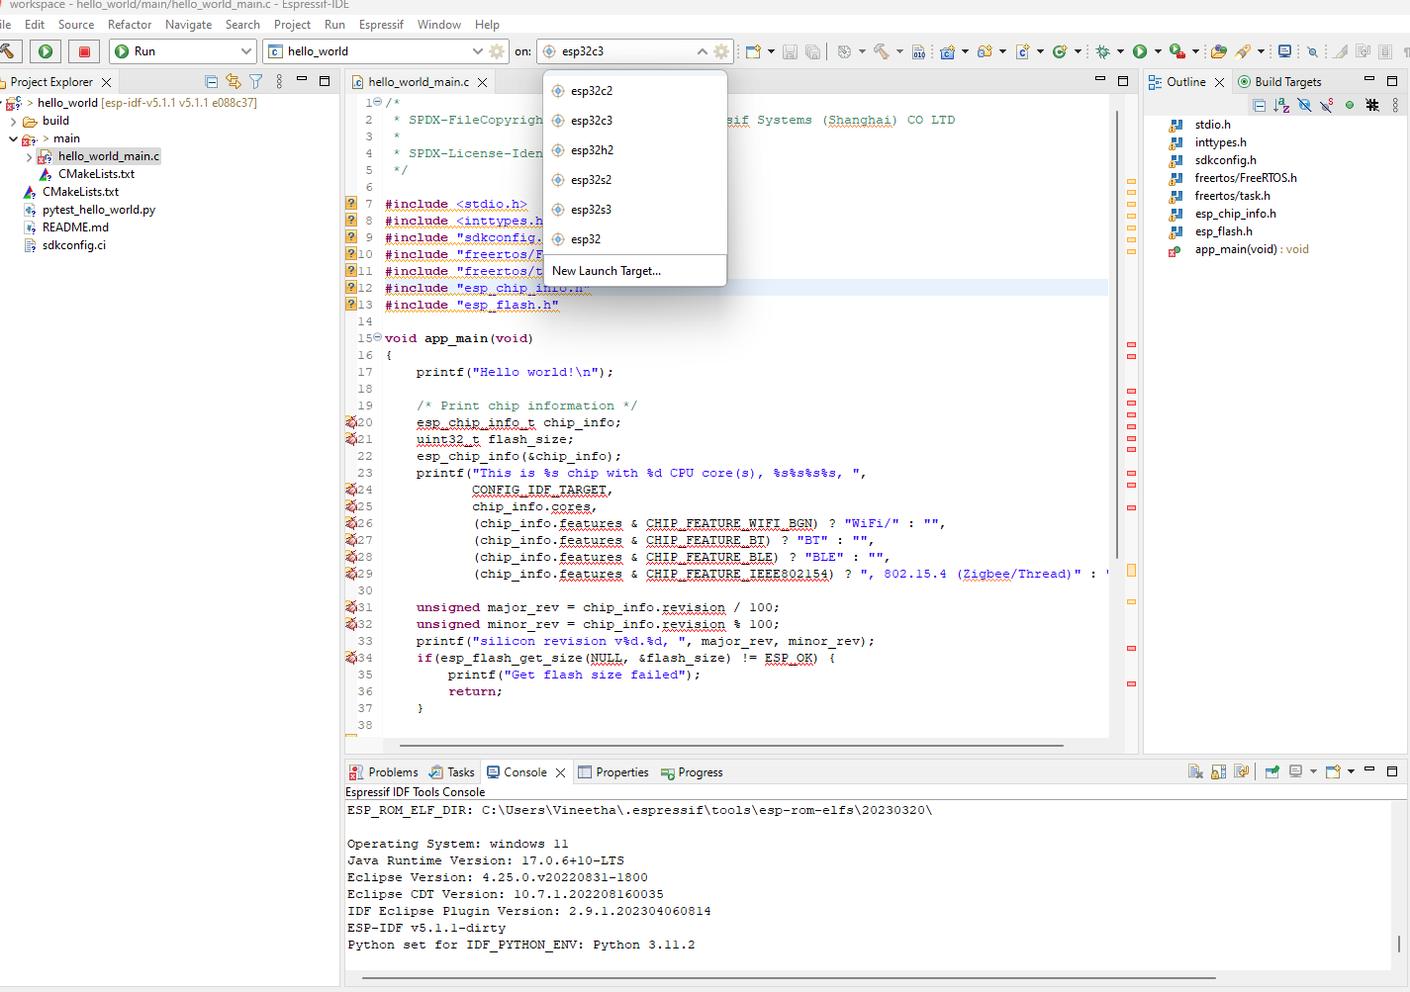
Task: Select the plain esp32 target
Action: 635,239
